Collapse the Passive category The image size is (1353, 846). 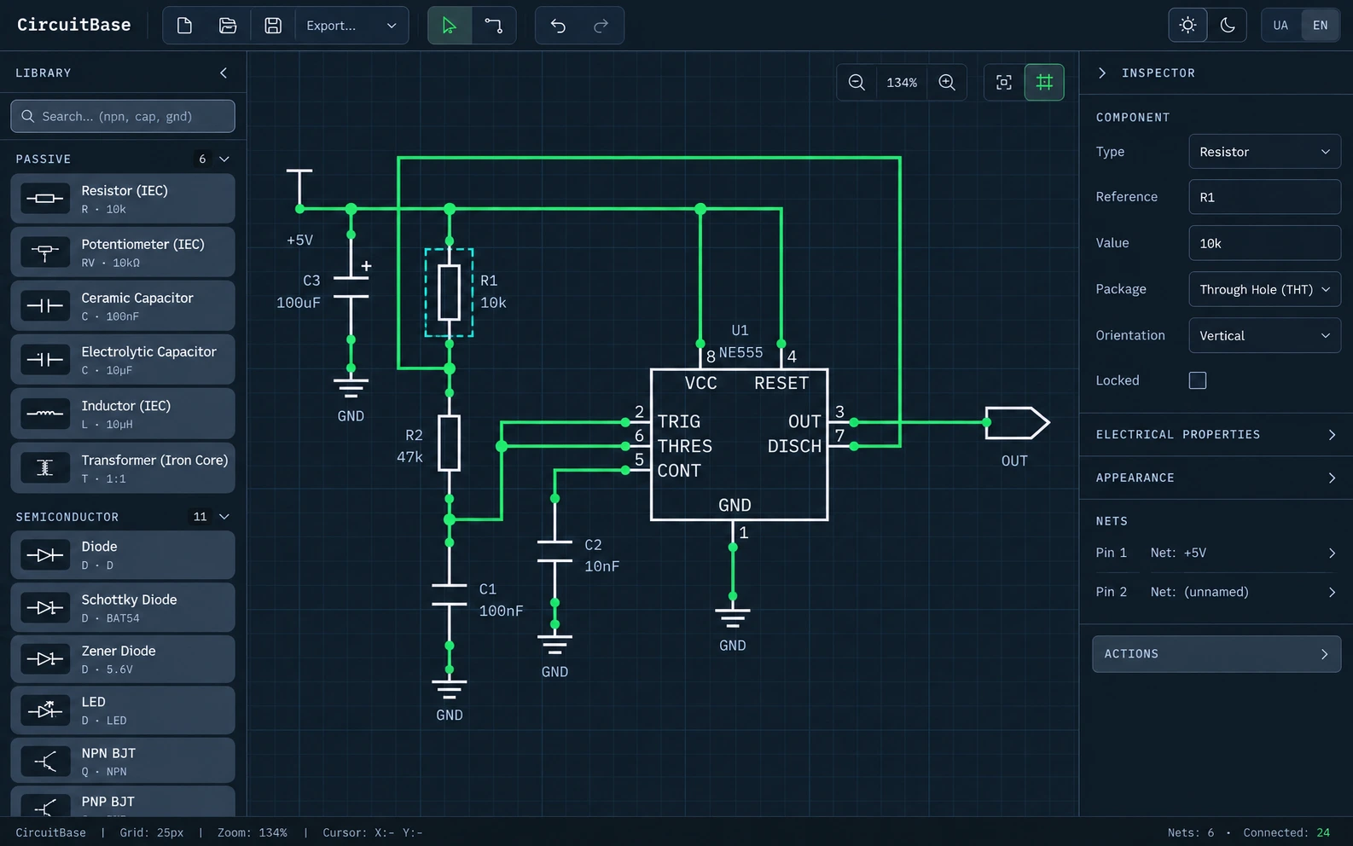[224, 159]
